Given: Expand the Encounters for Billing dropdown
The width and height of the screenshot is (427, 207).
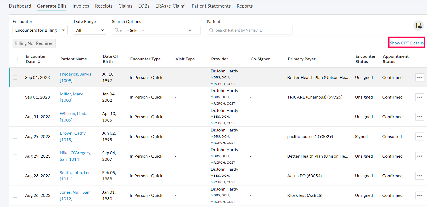Looking at the screenshot, I should pyautogui.click(x=40, y=30).
